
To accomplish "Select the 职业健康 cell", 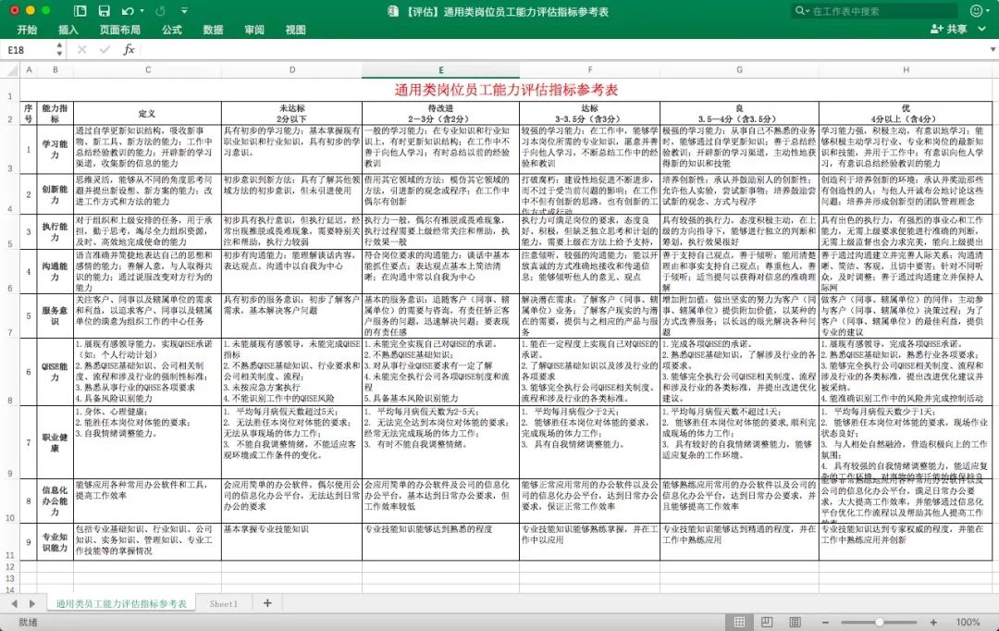I will click(55, 442).
